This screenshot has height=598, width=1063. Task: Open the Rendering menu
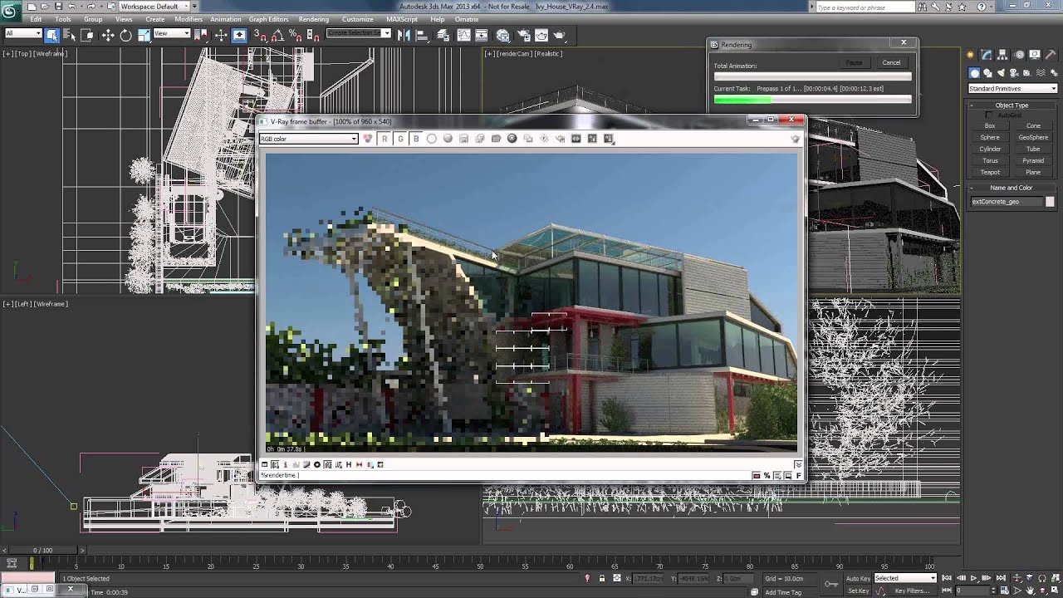pos(313,19)
